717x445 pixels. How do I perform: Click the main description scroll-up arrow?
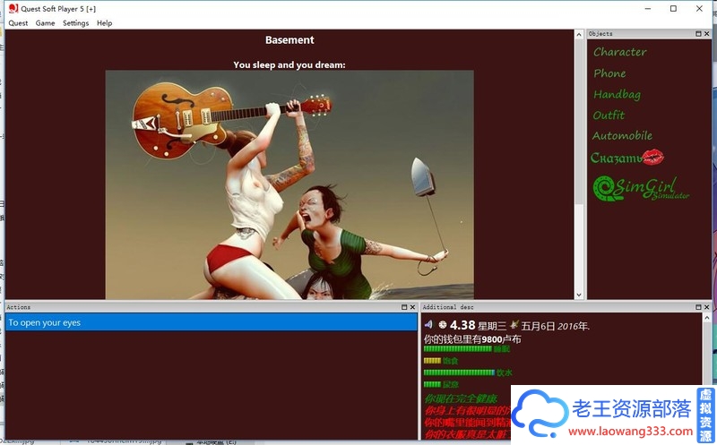tap(579, 35)
